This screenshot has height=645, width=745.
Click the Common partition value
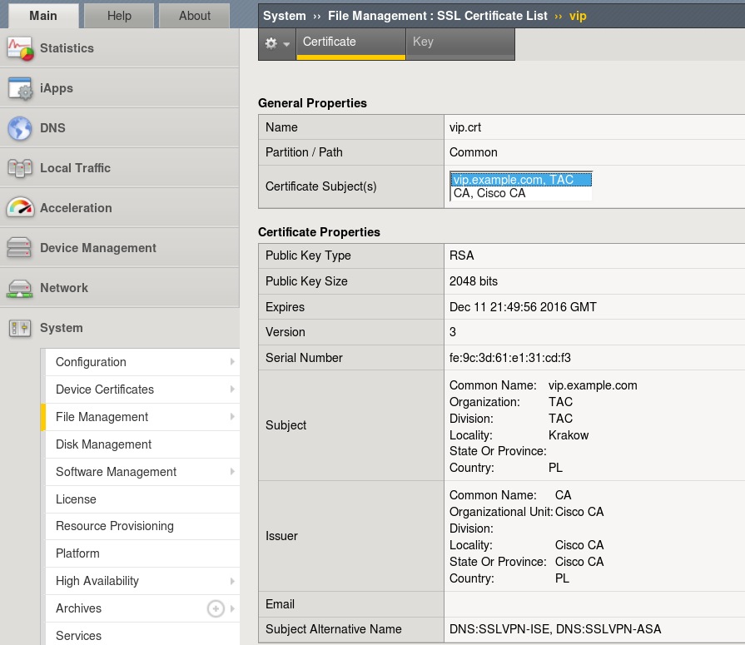point(474,152)
